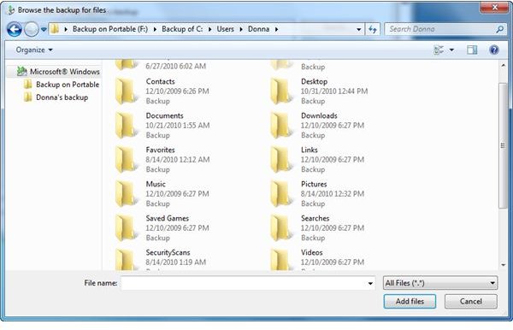Expand arrow after 'Donna' breadcrumb
The width and height of the screenshot is (513, 330).
point(276,29)
